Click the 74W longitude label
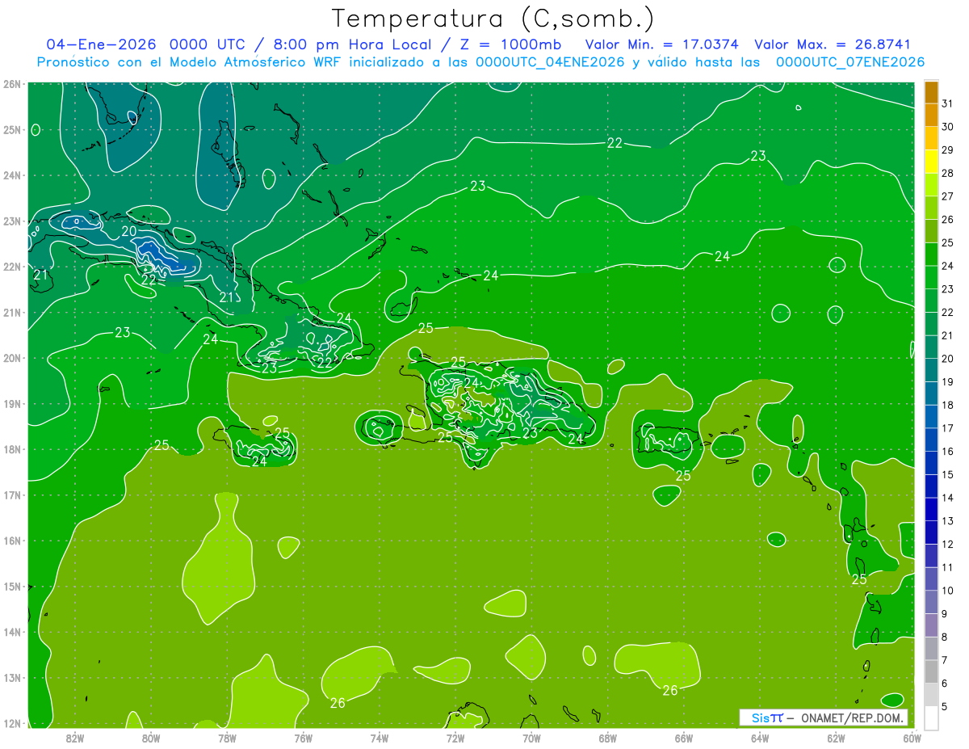The height and width of the screenshot is (749, 969). (x=380, y=738)
